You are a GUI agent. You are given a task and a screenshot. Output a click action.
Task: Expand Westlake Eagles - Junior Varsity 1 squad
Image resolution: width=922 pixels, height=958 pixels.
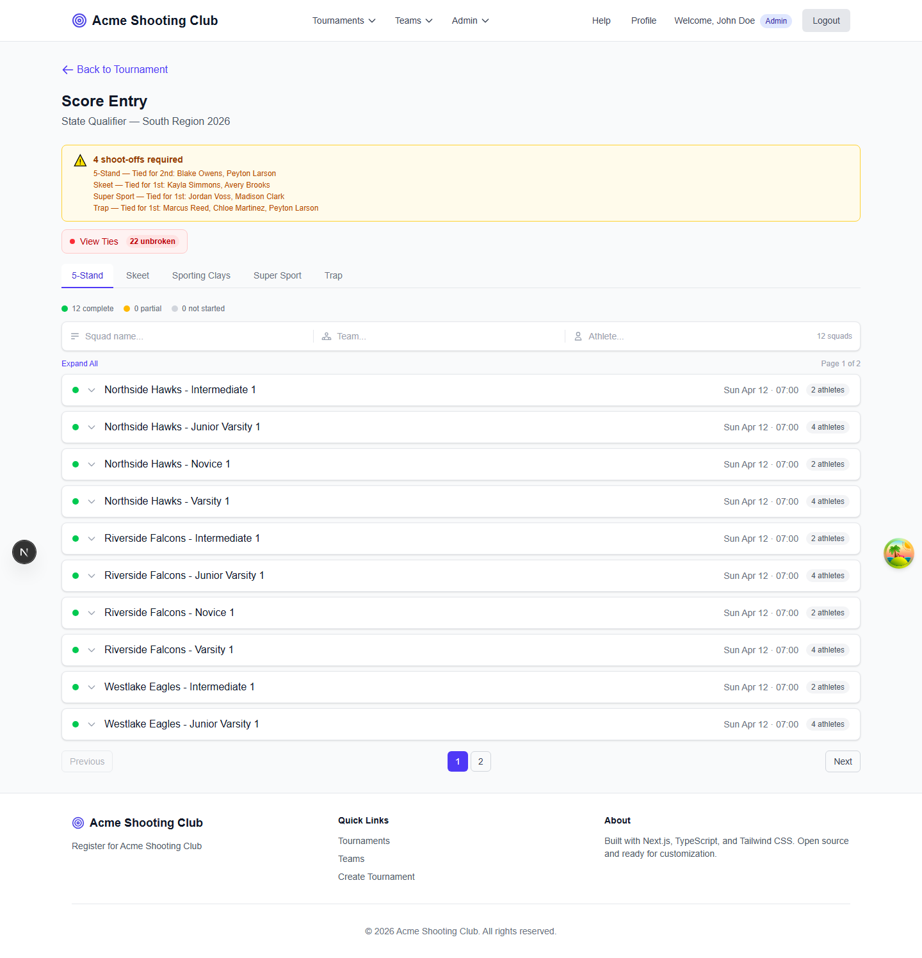click(92, 724)
